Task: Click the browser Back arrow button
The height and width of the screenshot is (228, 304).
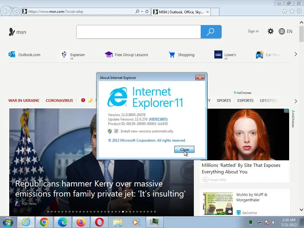Action: click(6, 11)
